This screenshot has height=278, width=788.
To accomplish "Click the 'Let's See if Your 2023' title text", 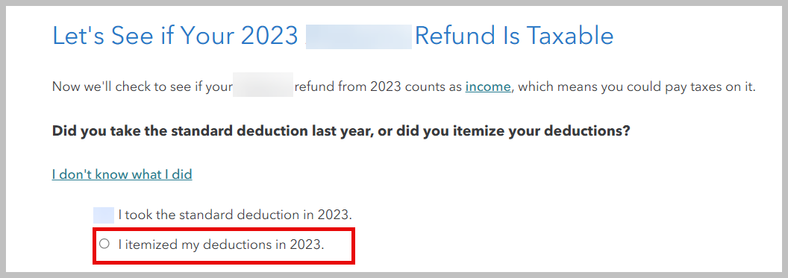I will [175, 36].
